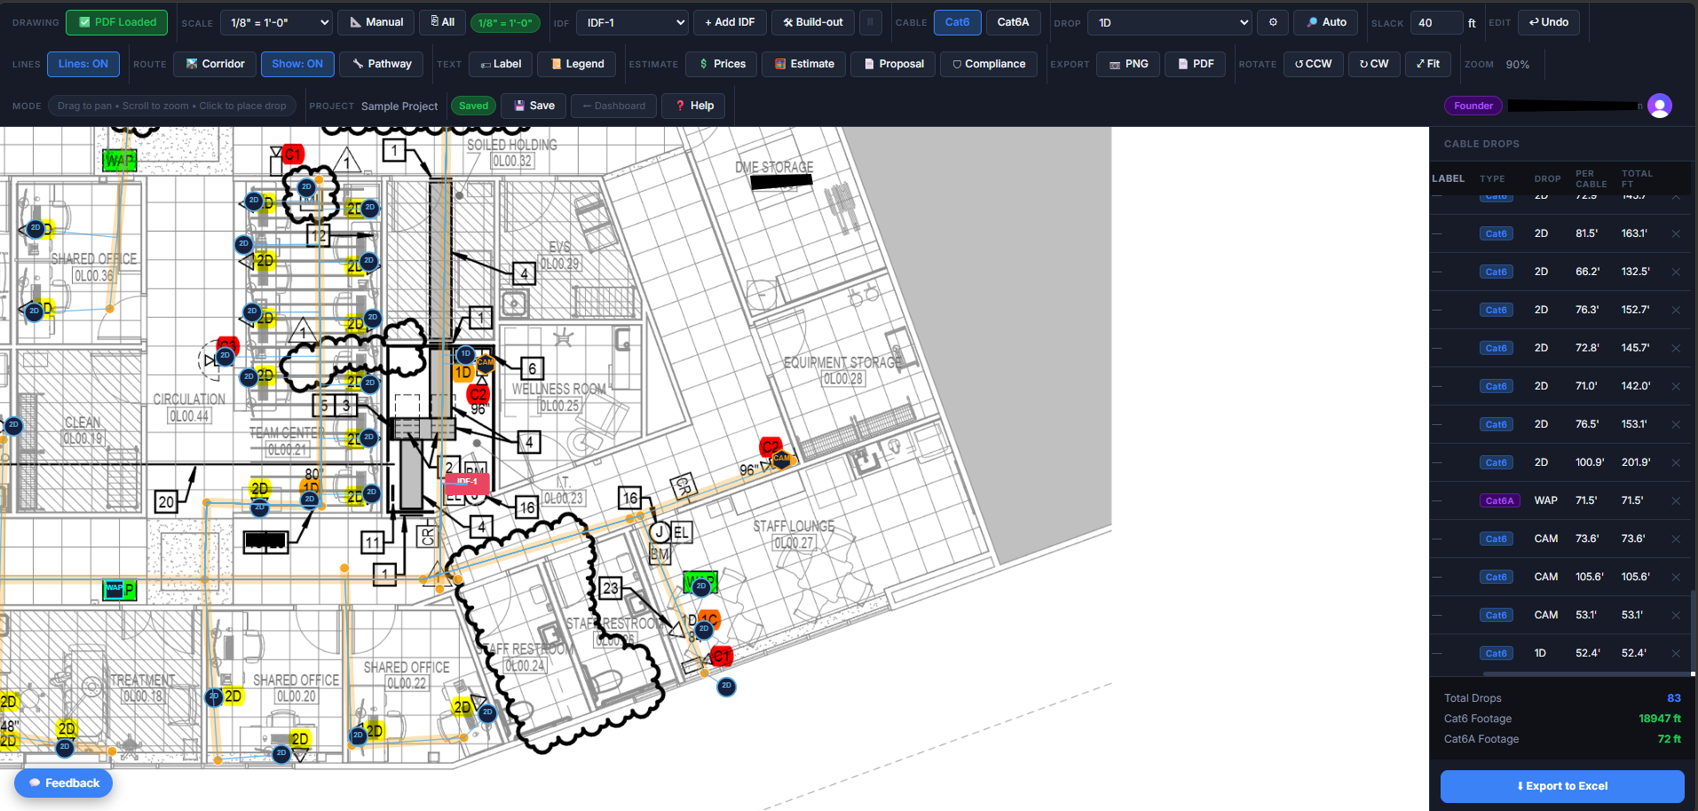Select the Corridor route tool
The image size is (1698, 811).
pyautogui.click(x=215, y=64)
